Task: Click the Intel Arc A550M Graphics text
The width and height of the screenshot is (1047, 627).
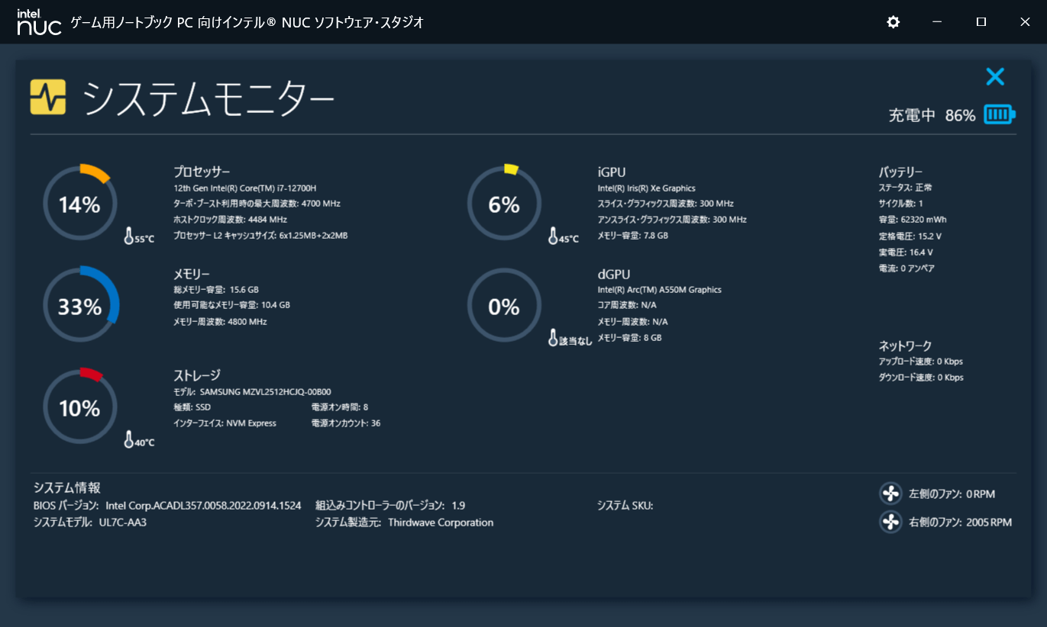Action: [x=659, y=290]
